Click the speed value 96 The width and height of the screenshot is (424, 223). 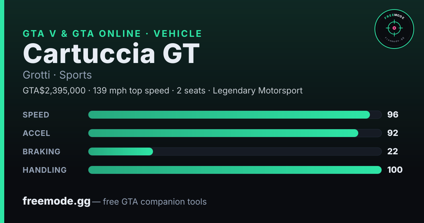click(393, 115)
